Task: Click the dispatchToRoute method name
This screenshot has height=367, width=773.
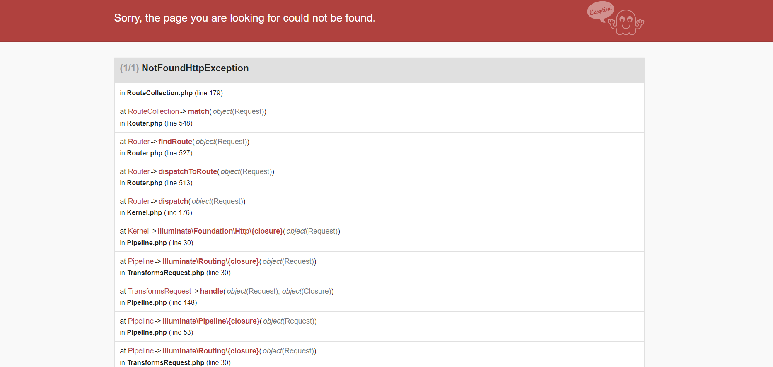Action: [188, 171]
